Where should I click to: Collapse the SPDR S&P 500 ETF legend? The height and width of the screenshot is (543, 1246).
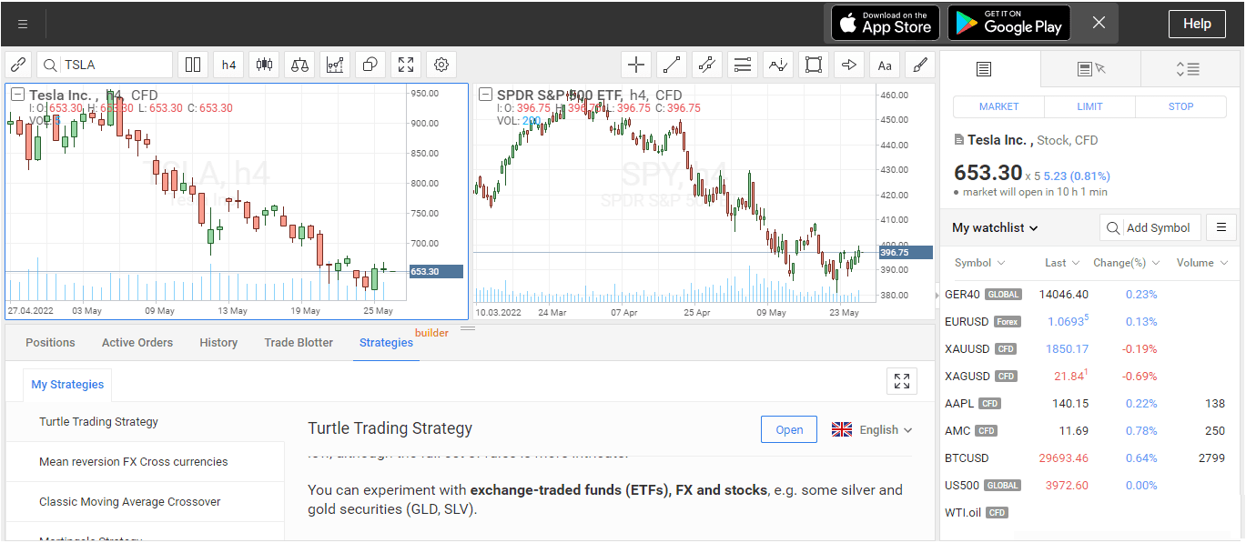pos(485,95)
